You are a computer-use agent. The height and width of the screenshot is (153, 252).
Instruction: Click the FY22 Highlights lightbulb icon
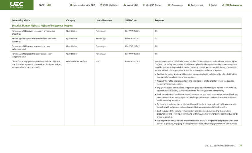[101, 5]
